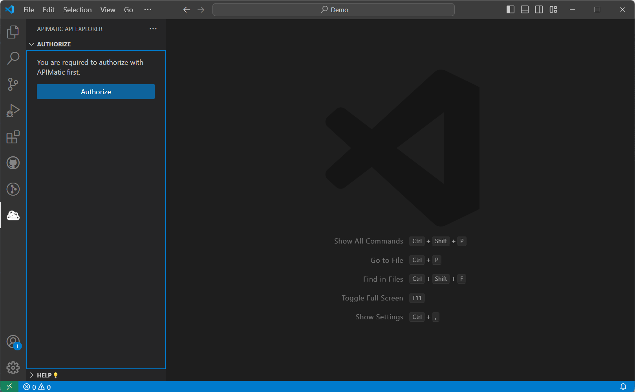
Task: Go back using the left arrow
Action: point(187,10)
